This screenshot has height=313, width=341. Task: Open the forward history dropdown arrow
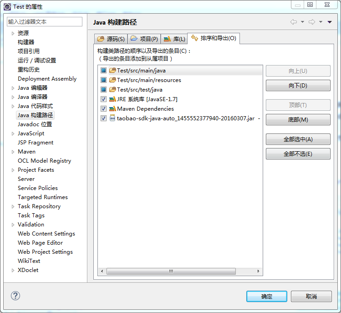[321, 22]
